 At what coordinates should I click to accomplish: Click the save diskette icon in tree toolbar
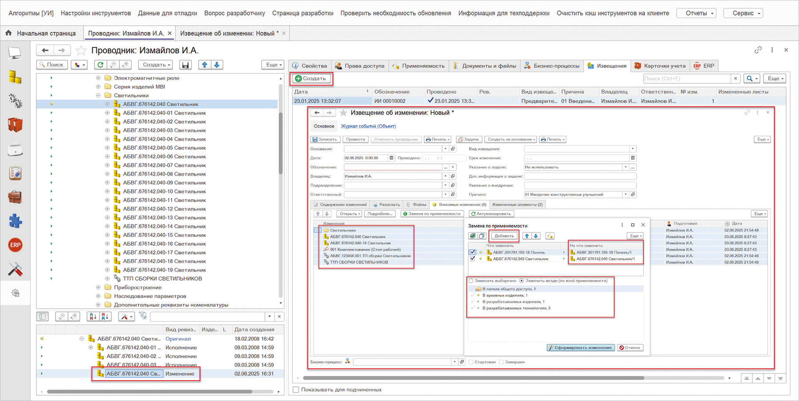186,65
